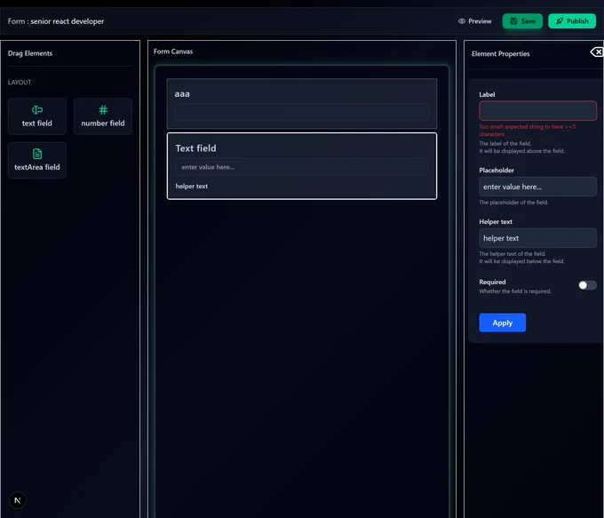Open form Preview
The height and width of the screenshot is (518, 604).
(474, 21)
